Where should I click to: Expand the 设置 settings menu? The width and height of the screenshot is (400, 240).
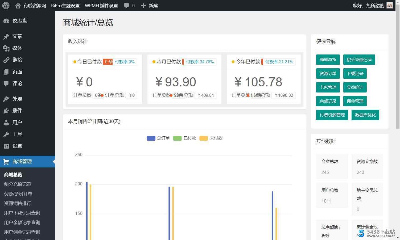click(17, 146)
